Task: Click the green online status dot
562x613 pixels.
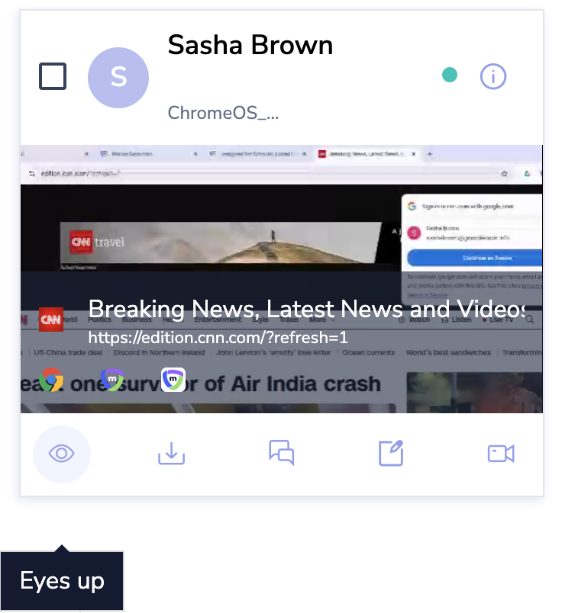Action: tap(450, 75)
